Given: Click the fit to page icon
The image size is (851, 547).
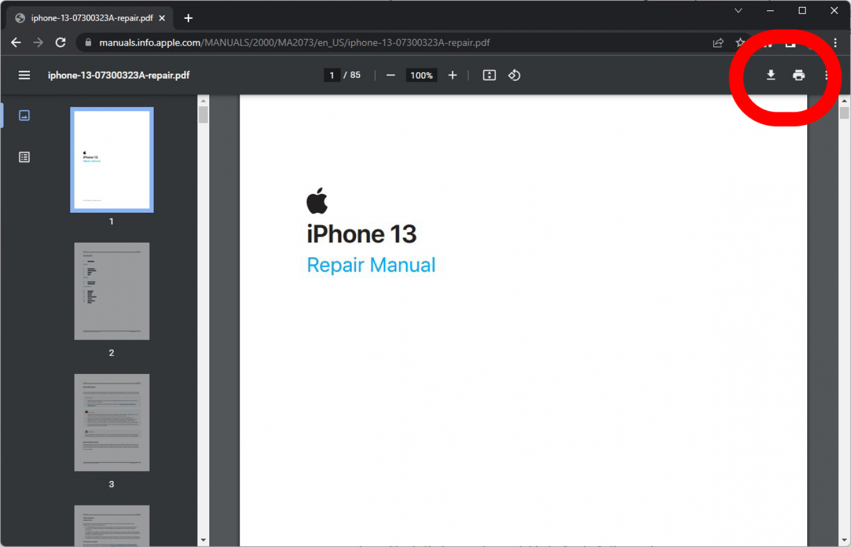Looking at the screenshot, I should [489, 75].
